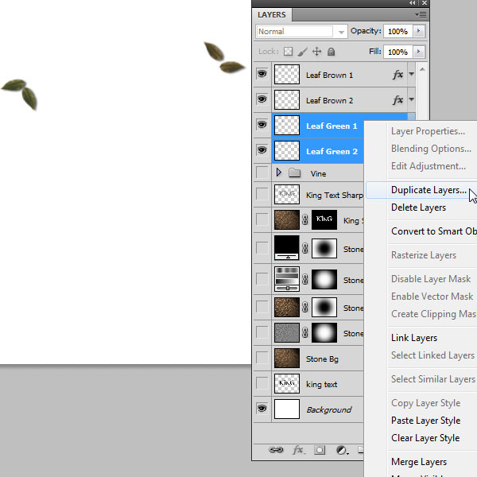This screenshot has width=477, height=477.
Task: Click the gray noise Stone layer thumbnail
Action: pos(287,333)
